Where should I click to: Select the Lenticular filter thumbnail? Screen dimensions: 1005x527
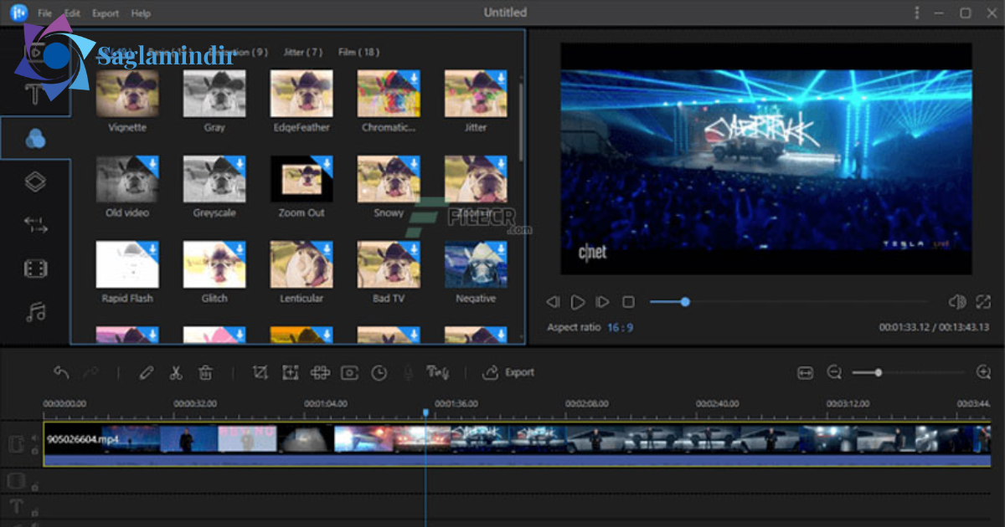(301, 263)
